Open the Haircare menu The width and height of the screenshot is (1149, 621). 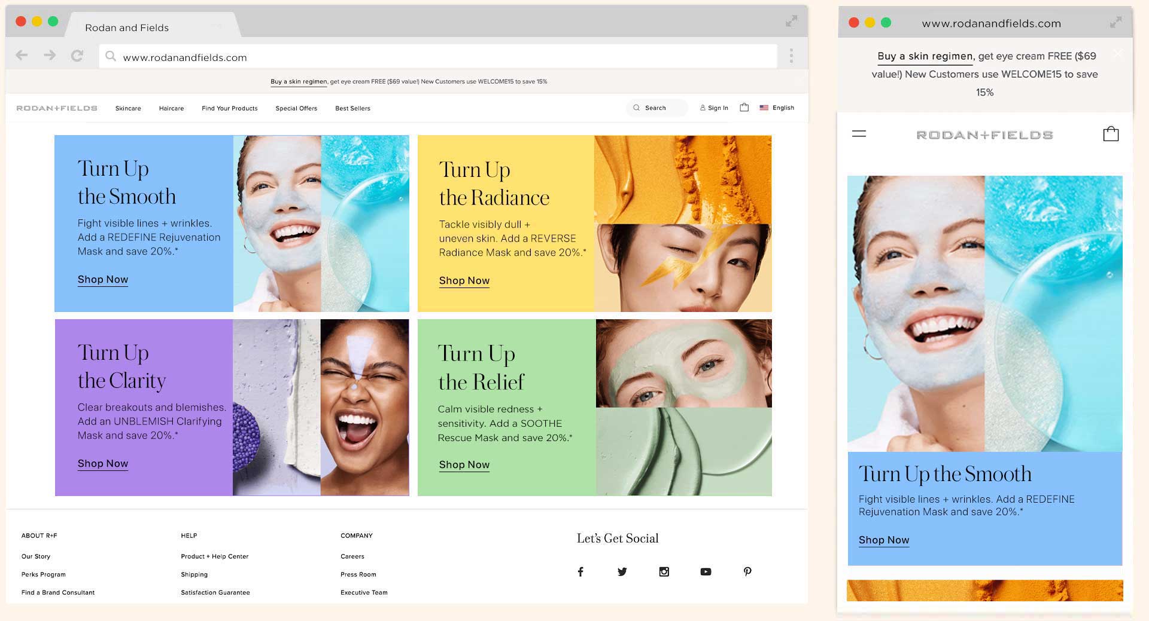pos(171,108)
